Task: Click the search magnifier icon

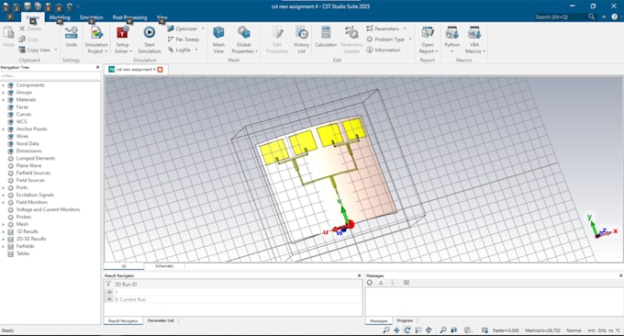Action: [591, 17]
